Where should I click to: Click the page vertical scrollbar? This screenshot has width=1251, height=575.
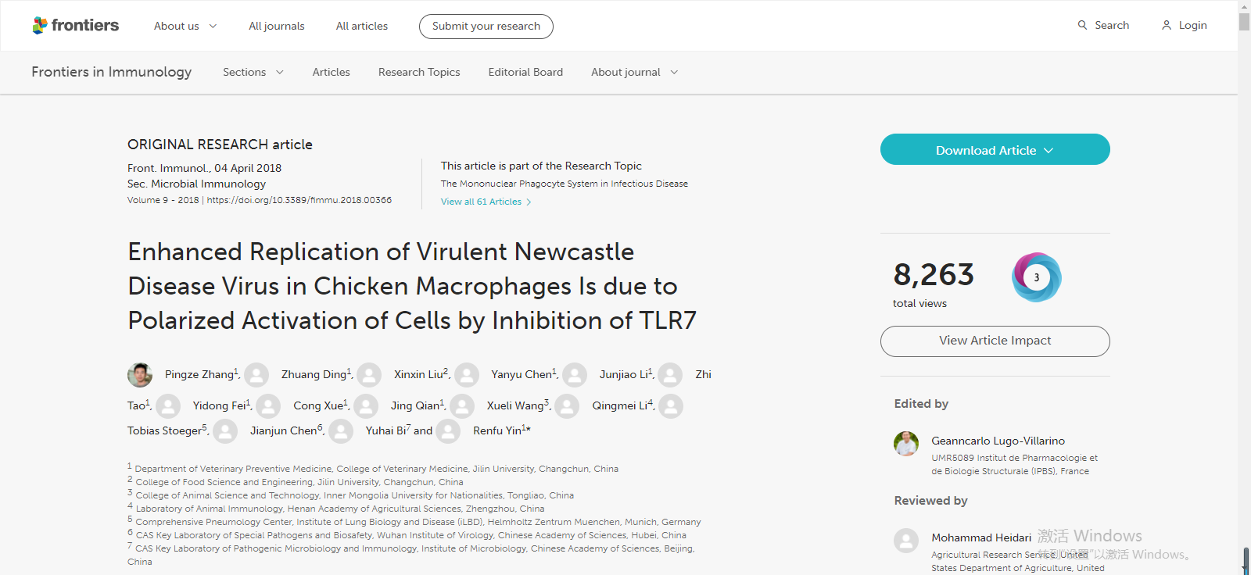[1244, 234]
